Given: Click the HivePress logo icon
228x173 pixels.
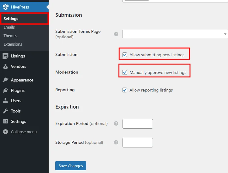Looking at the screenshot, I should (x=5, y=7).
